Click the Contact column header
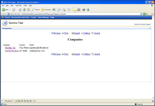The width and height of the screenshot is (155, 106). click(x=22, y=45)
